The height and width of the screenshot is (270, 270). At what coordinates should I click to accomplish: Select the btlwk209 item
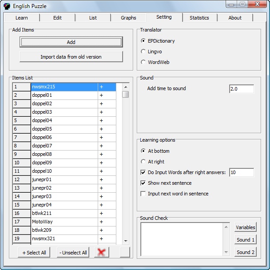64,230
